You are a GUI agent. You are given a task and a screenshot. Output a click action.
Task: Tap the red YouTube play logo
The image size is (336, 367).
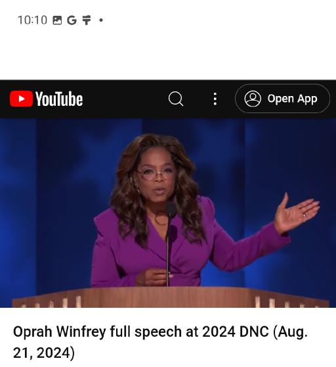click(21, 99)
